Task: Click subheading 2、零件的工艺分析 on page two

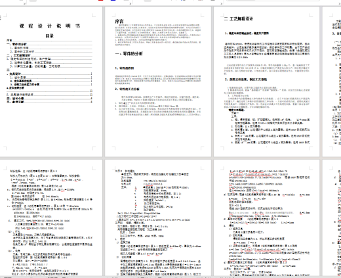Action: point(127,89)
